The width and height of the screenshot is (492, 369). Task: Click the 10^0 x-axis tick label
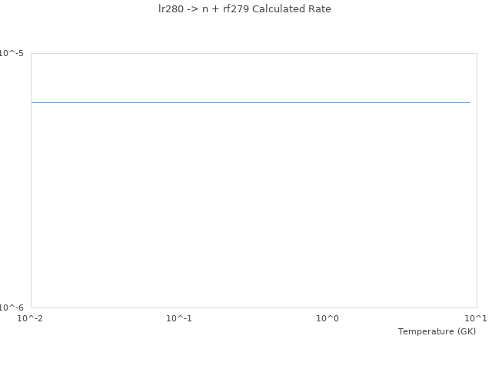coord(328,318)
